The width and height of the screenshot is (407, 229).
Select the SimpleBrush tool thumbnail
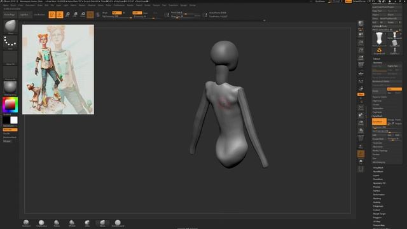379,51
